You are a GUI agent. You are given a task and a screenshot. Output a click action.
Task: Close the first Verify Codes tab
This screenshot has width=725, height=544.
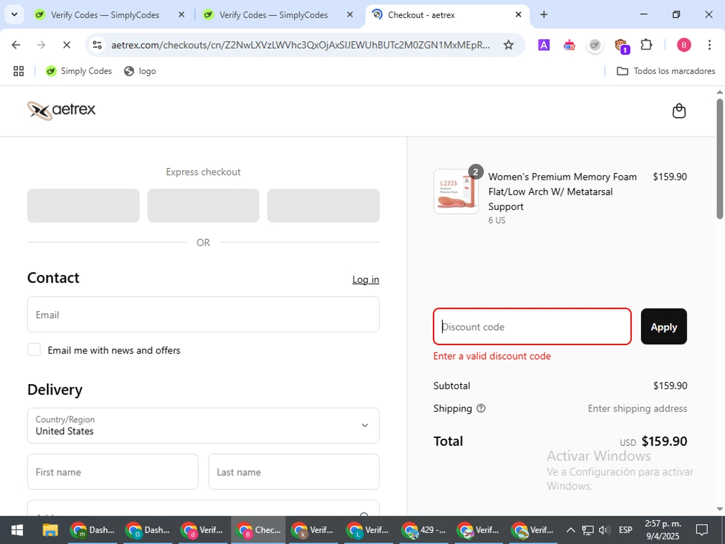click(181, 15)
